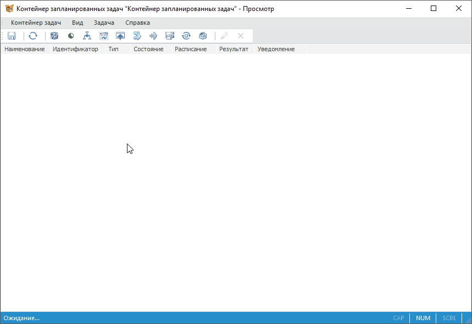This screenshot has width=472, height=324.
Task: Open the Контейнер задач menu
Action: [36, 23]
